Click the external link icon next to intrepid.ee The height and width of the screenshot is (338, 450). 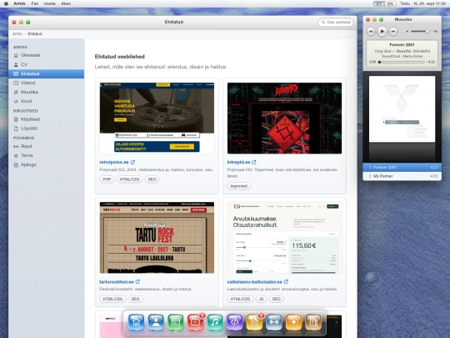254,162
